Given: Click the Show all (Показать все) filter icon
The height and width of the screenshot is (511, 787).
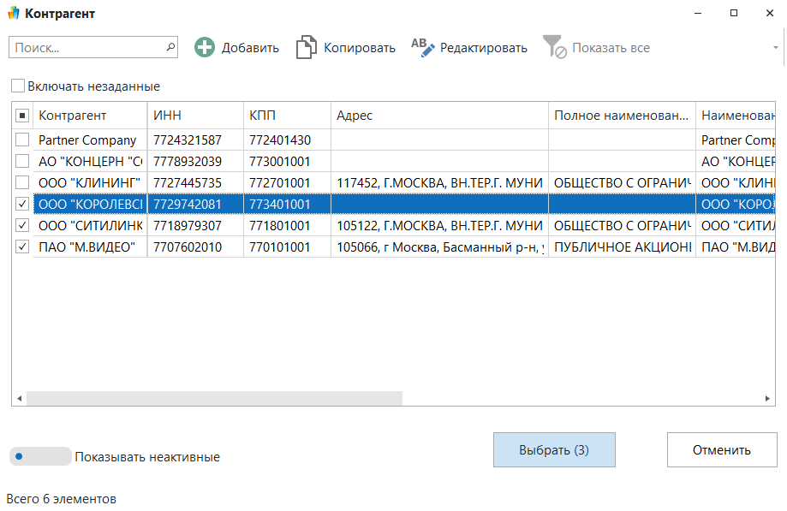Looking at the screenshot, I should [555, 48].
